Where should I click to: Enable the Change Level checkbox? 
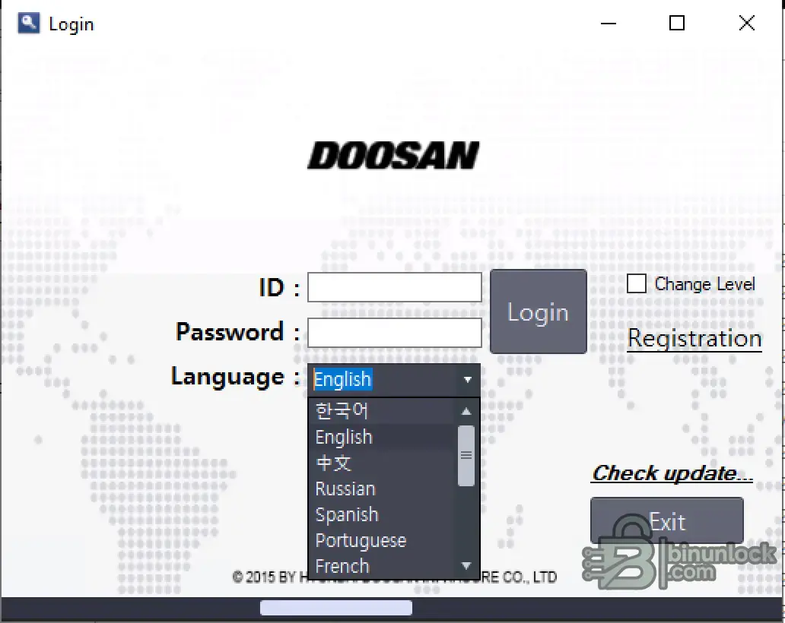[637, 283]
